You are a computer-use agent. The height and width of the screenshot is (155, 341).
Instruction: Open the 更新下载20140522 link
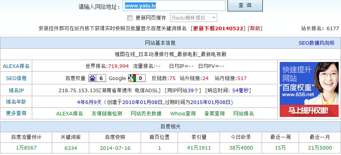(x=218, y=28)
